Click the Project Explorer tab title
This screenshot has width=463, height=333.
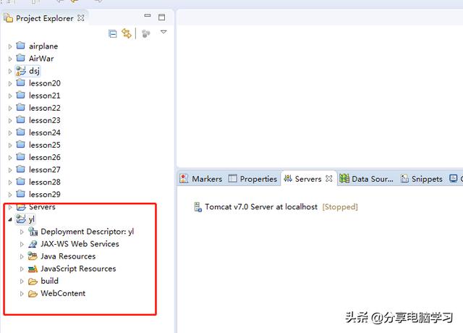(x=45, y=18)
